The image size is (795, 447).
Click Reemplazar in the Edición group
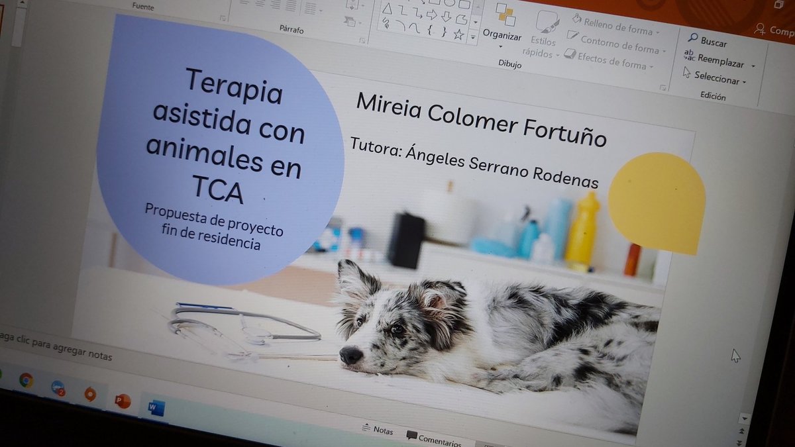coord(714,60)
